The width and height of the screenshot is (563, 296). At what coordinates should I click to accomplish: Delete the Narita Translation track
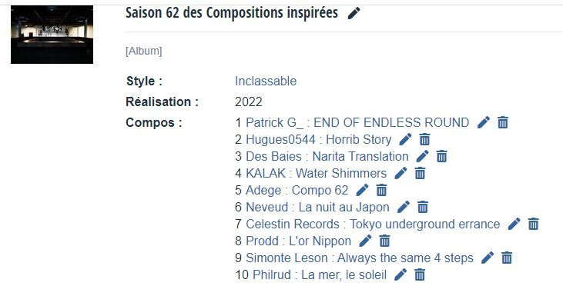[x=441, y=156]
